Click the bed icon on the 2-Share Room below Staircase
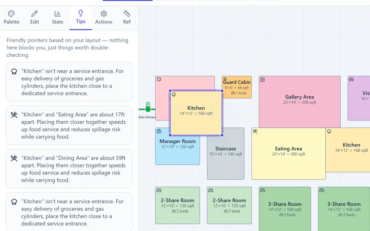The width and height of the screenshot is (370, 231). 211,190
